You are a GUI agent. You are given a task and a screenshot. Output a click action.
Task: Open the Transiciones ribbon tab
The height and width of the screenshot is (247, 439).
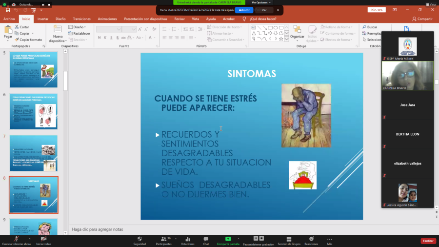click(81, 19)
